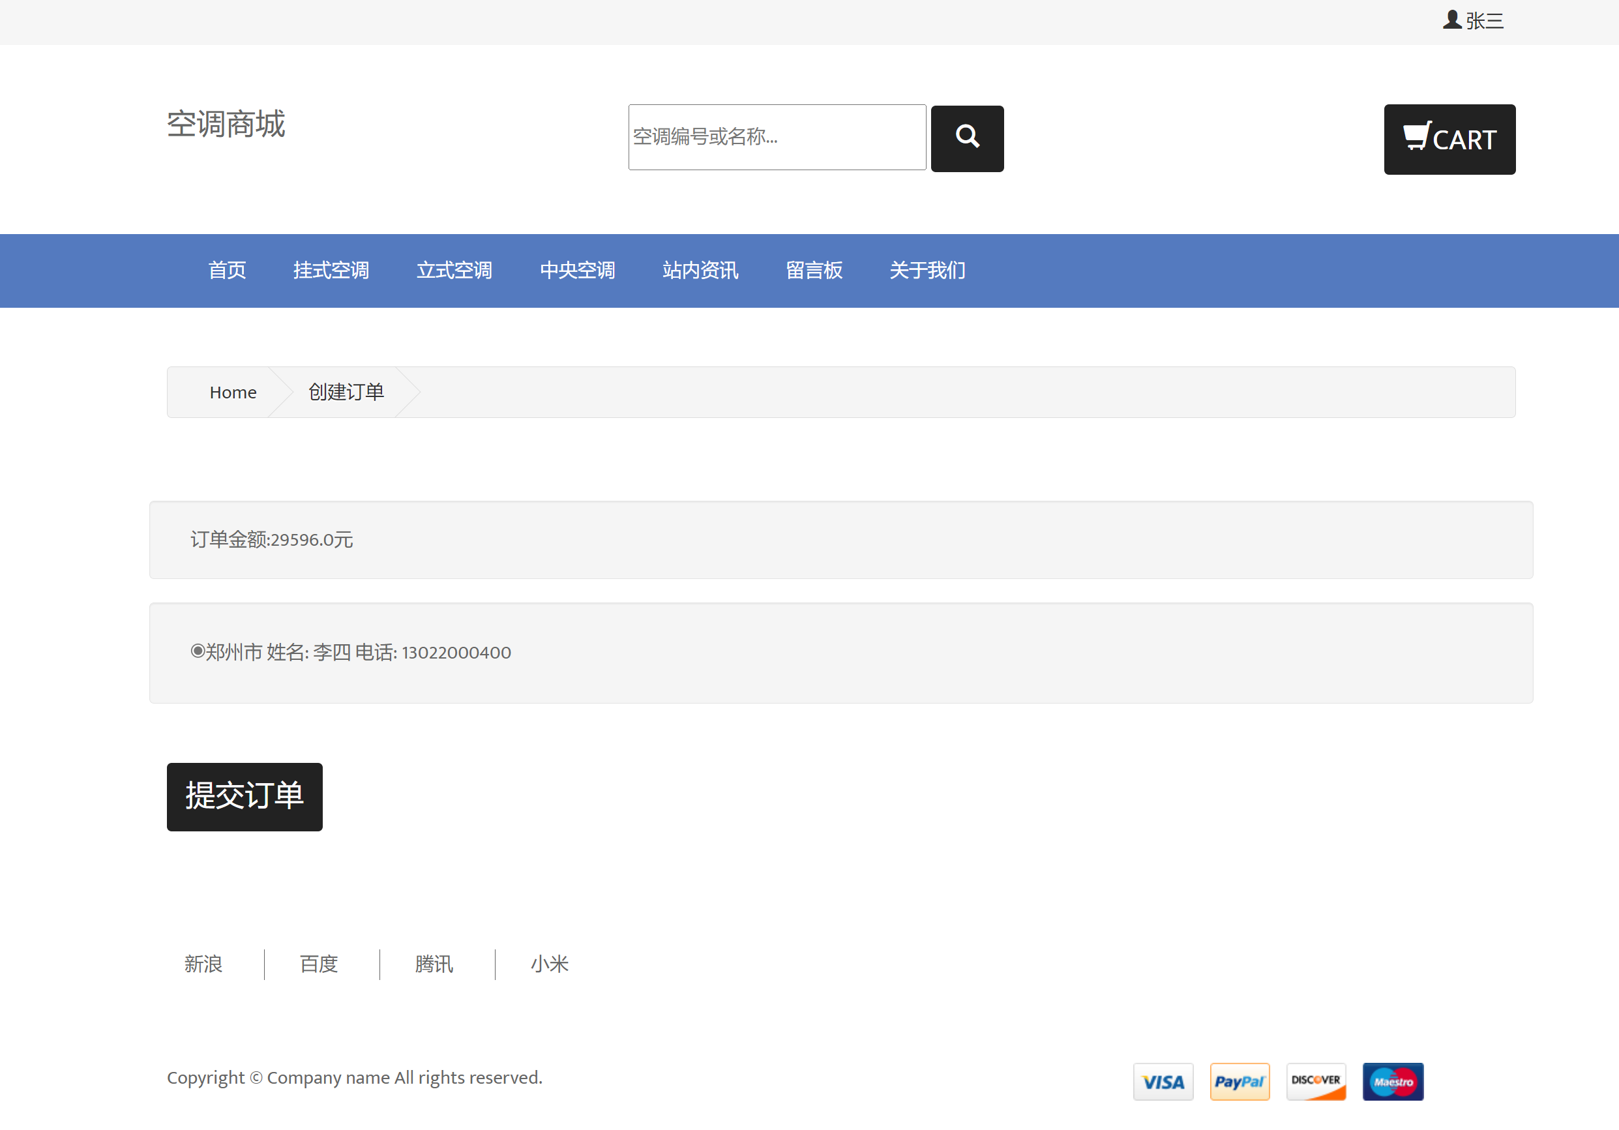Viewport: 1619px width, 1130px height.
Task: Visit the 关于我们 page
Action: click(927, 270)
